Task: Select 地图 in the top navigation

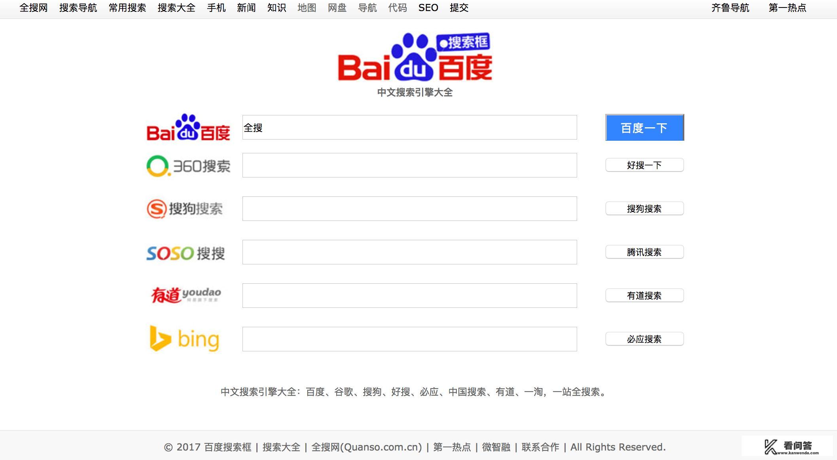Action: (307, 8)
